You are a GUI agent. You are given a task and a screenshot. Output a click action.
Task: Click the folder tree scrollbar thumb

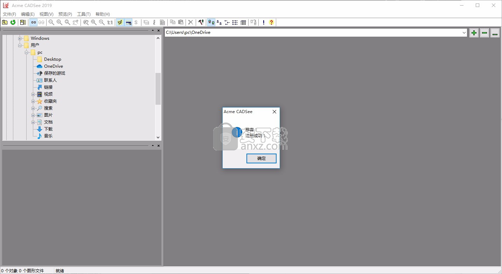[158, 89]
